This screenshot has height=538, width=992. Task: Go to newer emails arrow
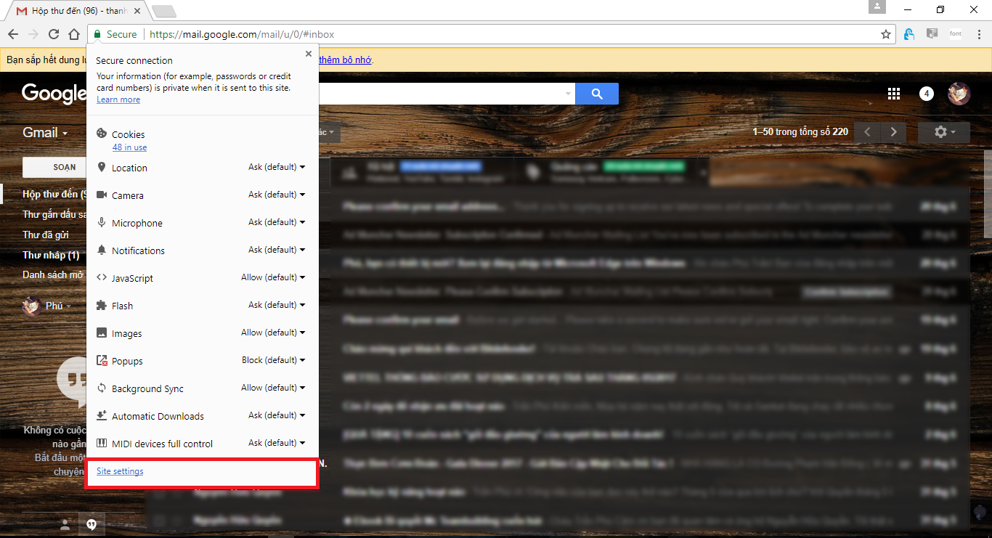(x=867, y=132)
